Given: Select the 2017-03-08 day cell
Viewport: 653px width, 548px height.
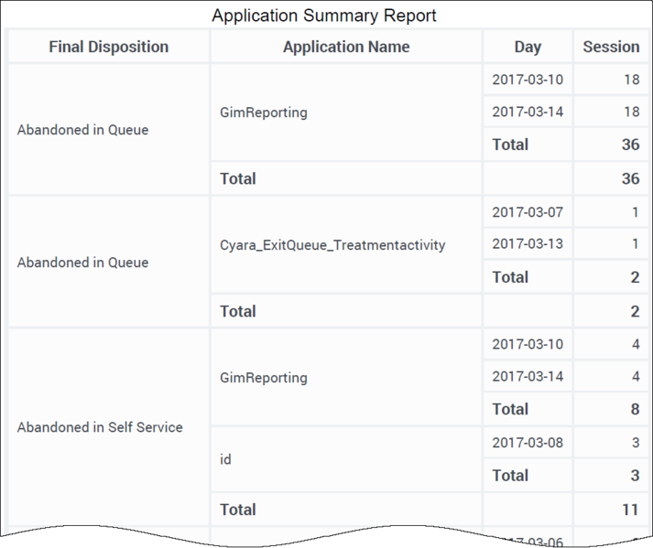Looking at the screenshot, I should [x=528, y=443].
